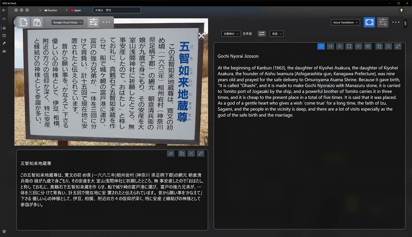Play the translated text audio
This screenshot has height=237, width=412.
pos(340,46)
